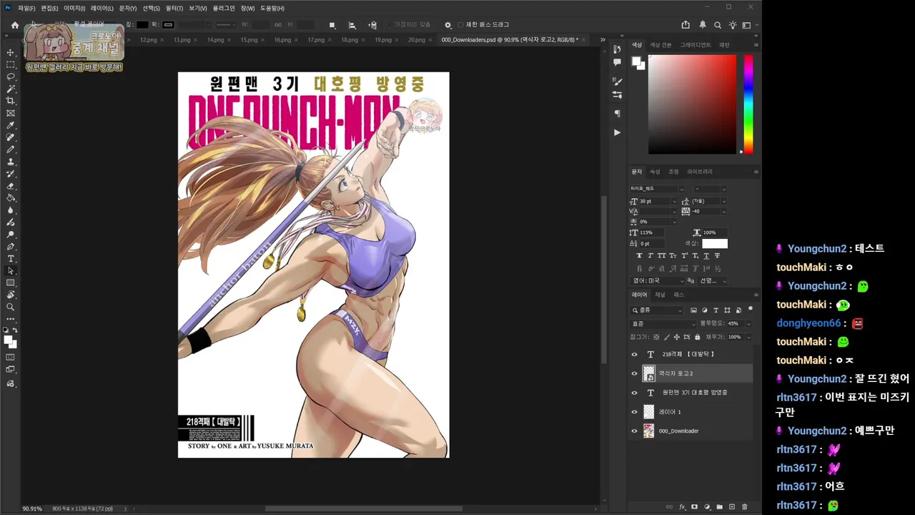The width and height of the screenshot is (915, 515).
Task: Open the Paragraph panel icon
Action: tap(617, 113)
